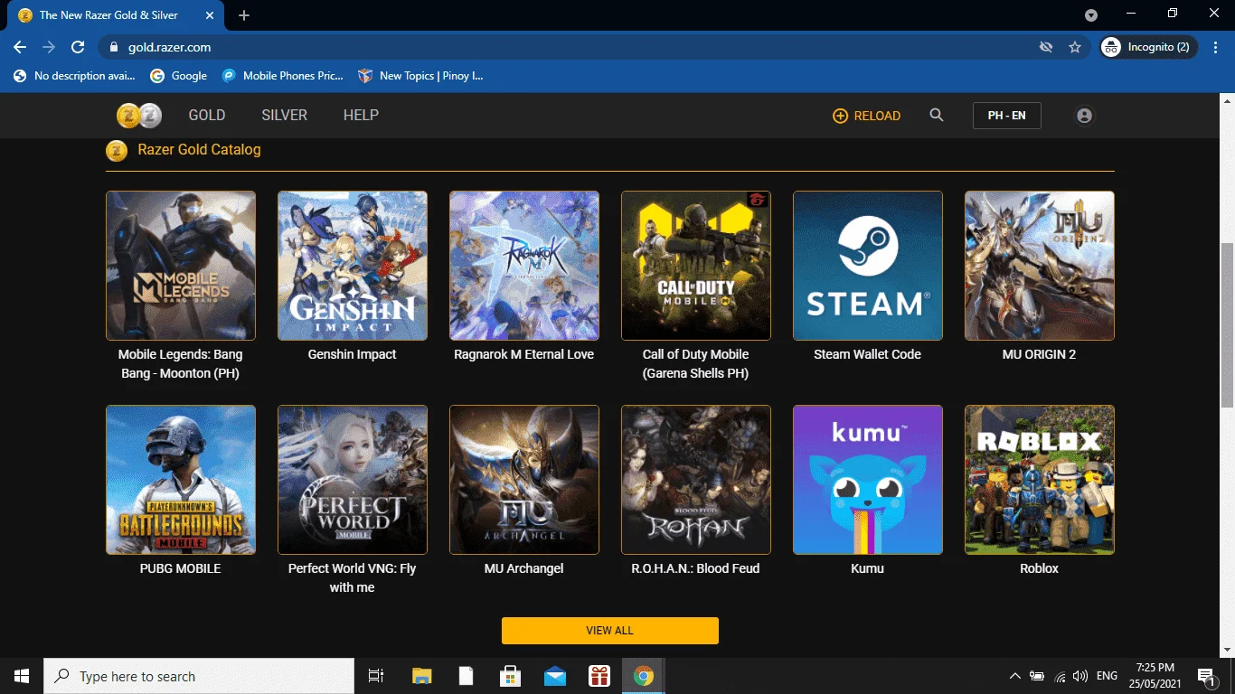Open a new tab with the plus icon
The image size is (1235, 694).
pyautogui.click(x=244, y=15)
